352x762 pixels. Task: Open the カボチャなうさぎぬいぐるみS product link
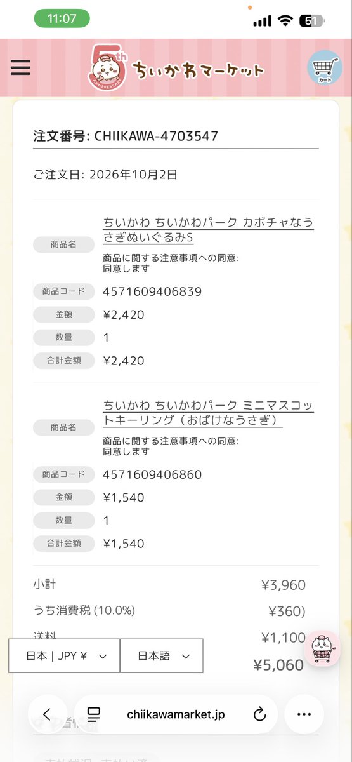tap(208, 231)
